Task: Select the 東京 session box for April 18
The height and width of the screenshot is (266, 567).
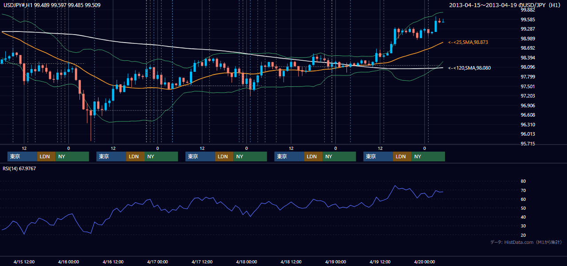Action: [289, 156]
